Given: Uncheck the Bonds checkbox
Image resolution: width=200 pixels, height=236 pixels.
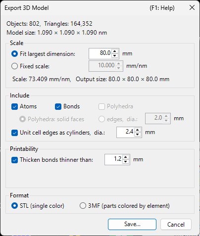Looking at the screenshot, I should (x=58, y=106).
